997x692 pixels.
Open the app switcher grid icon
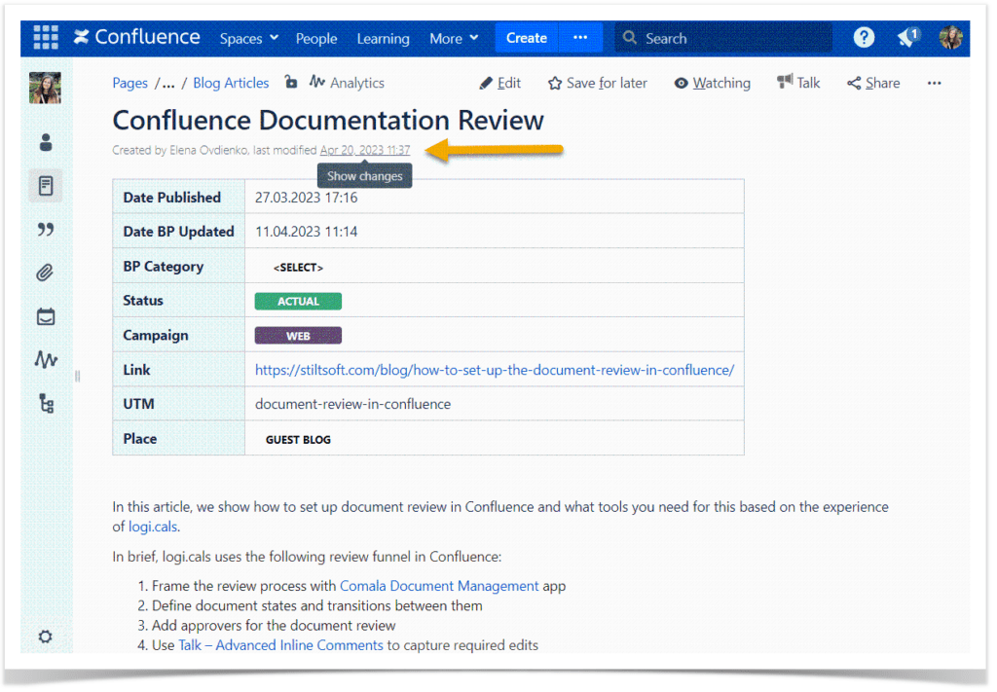click(46, 38)
